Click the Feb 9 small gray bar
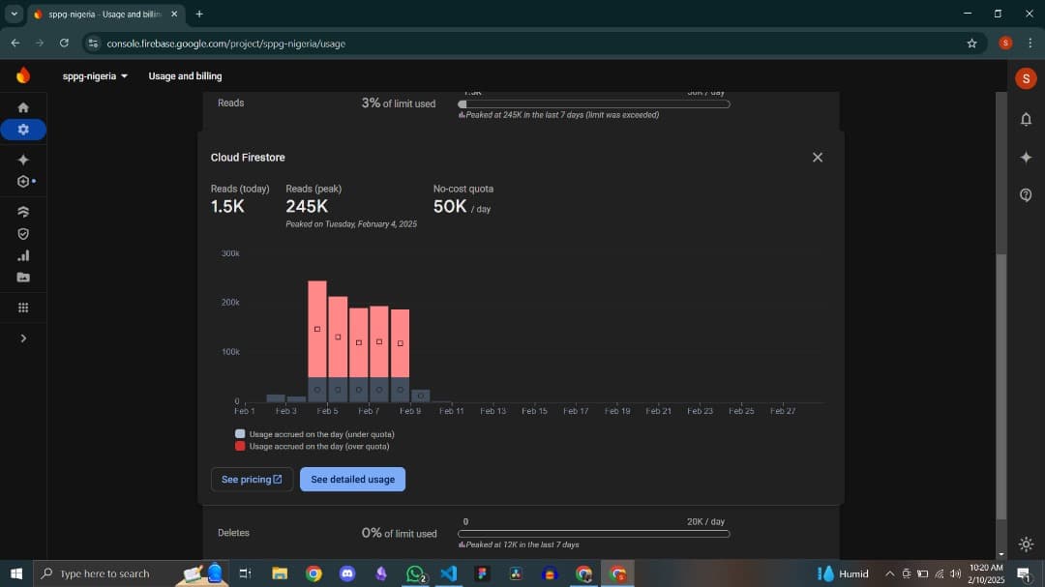The width and height of the screenshot is (1045, 587). (x=421, y=396)
